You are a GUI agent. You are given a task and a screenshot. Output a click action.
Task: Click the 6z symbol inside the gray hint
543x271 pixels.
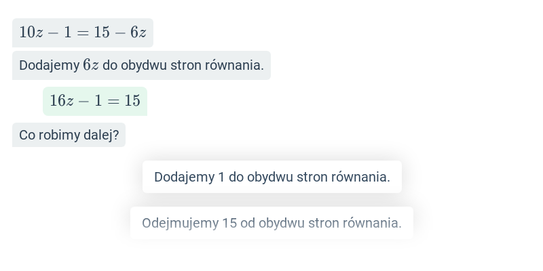click(91, 65)
